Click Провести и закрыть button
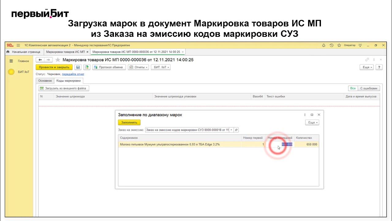The width and height of the screenshot is (392, 221). [x=54, y=67]
